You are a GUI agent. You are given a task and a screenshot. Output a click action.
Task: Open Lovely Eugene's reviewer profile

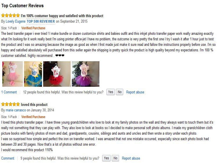[x=15, y=21]
